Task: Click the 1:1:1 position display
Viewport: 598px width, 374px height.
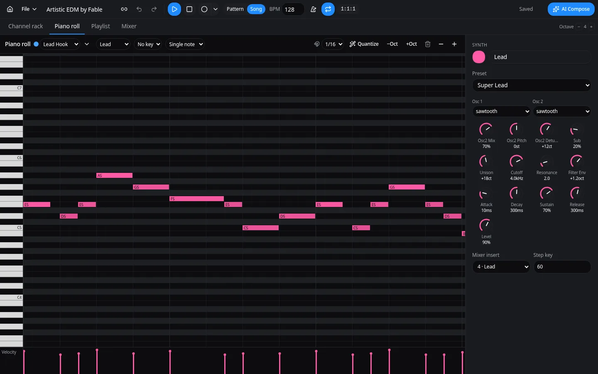Action: [x=348, y=9]
